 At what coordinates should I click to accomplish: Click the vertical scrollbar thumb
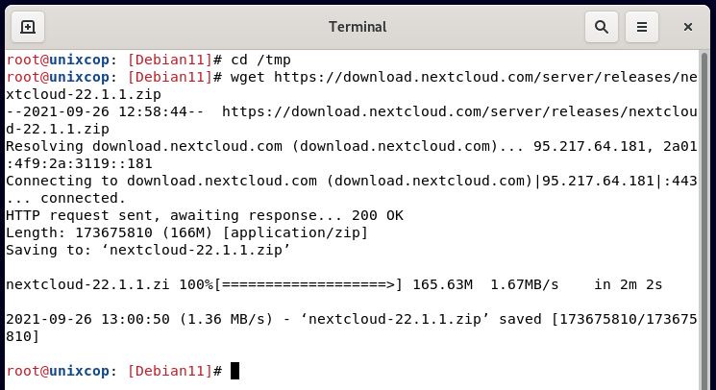point(704,219)
